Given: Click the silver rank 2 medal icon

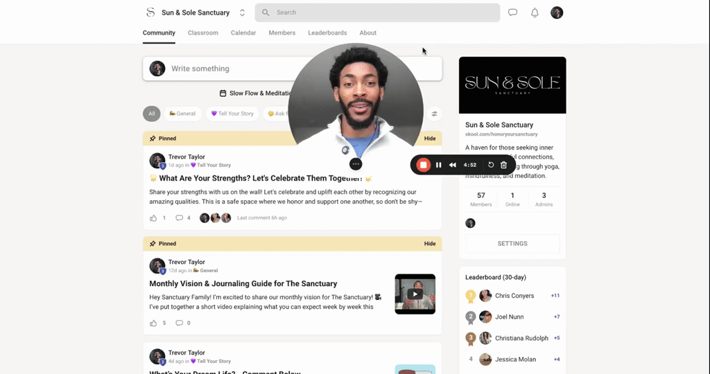Looking at the screenshot, I should 471,317.
